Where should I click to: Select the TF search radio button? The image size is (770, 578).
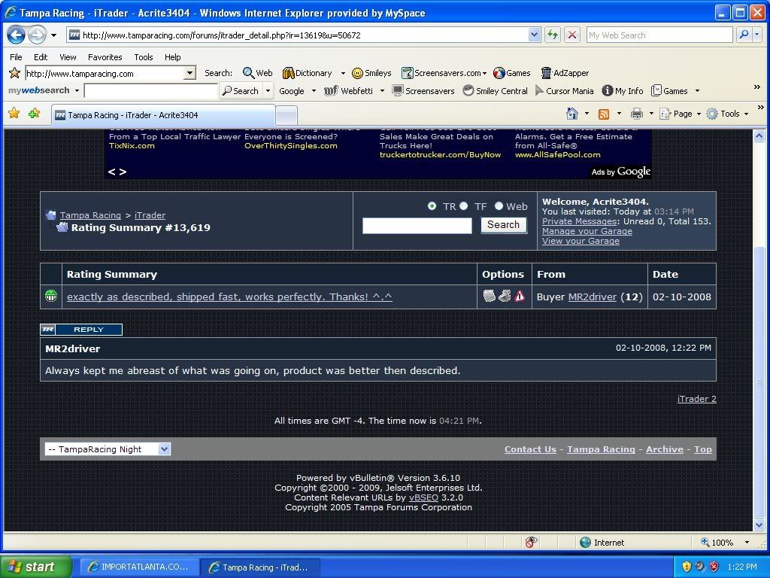pos(464,206)
